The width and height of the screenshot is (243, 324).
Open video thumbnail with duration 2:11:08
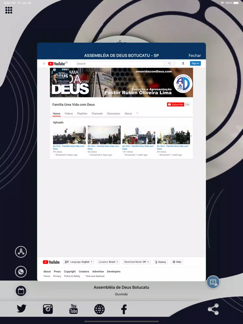[x=69, y=135]
